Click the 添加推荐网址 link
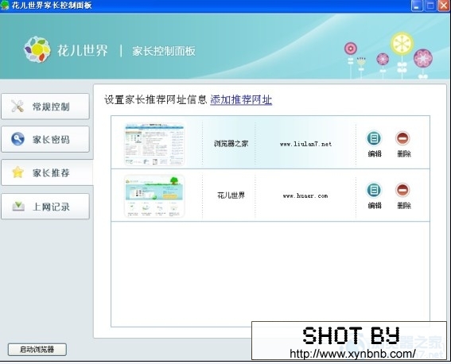 pos(241,99)
